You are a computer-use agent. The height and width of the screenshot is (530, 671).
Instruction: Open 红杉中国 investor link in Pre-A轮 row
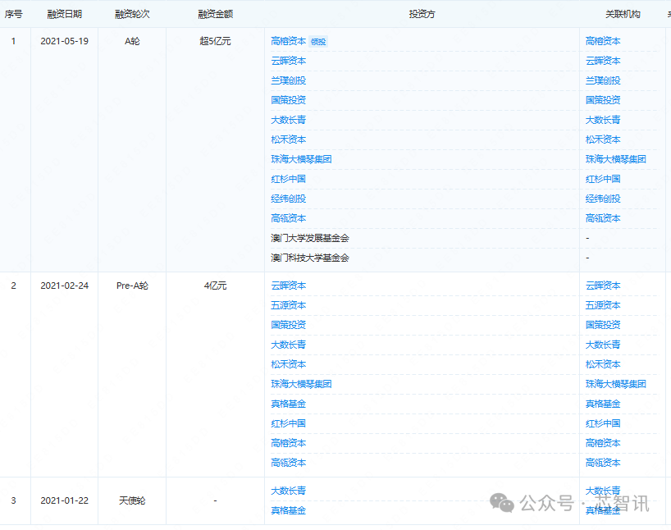pyautogui.click(x=289, y=423)
